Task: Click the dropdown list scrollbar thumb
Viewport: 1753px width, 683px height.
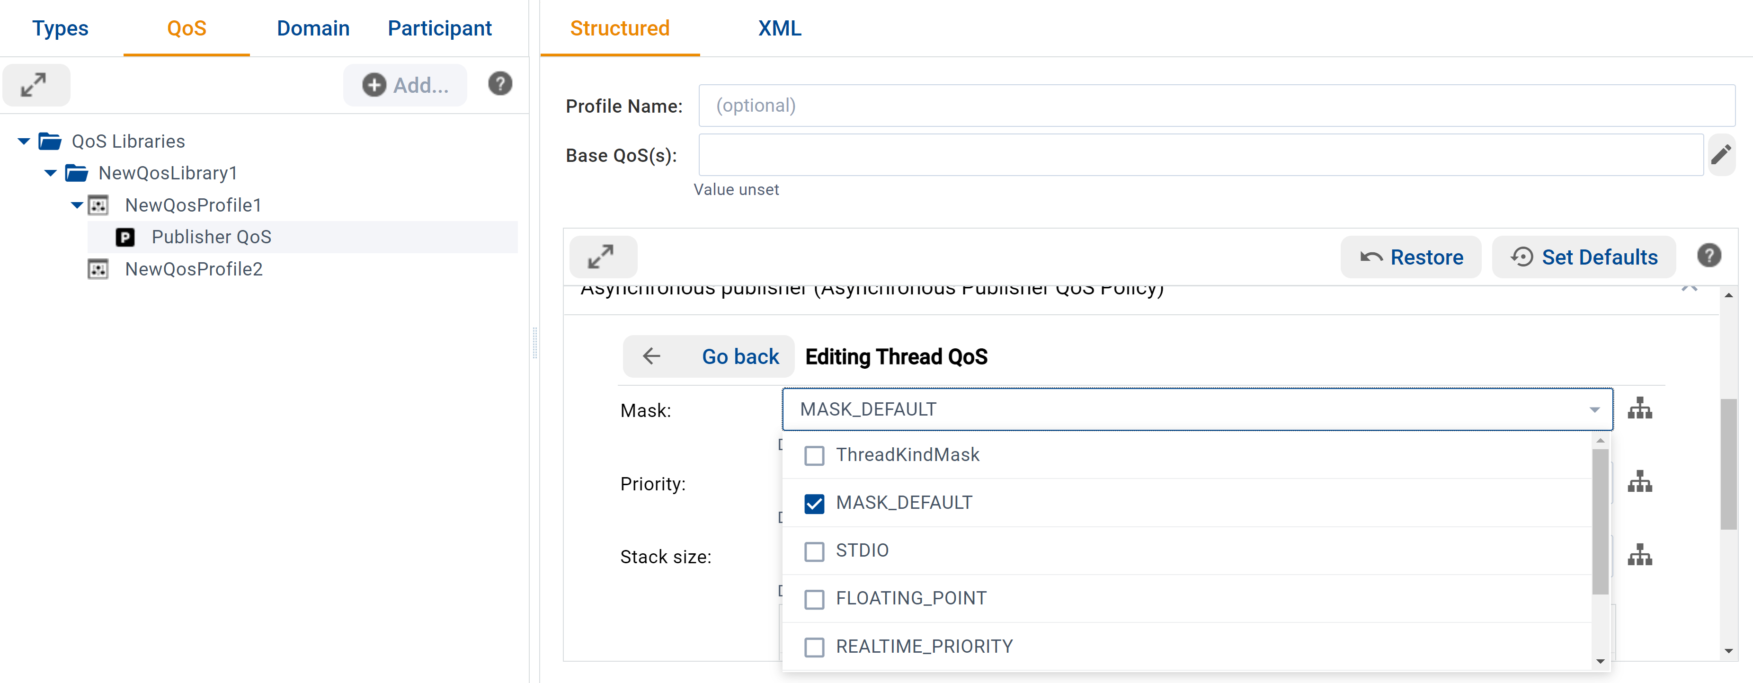Action: pos(1600,522)
